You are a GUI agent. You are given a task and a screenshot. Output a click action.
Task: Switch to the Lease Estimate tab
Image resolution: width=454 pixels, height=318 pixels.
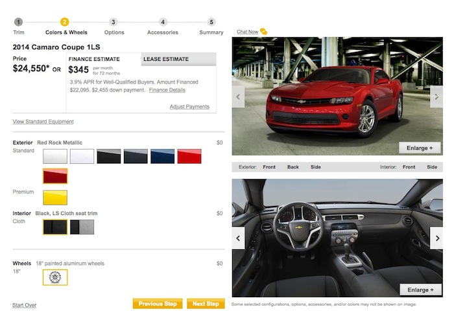click(x=178, y=59)
